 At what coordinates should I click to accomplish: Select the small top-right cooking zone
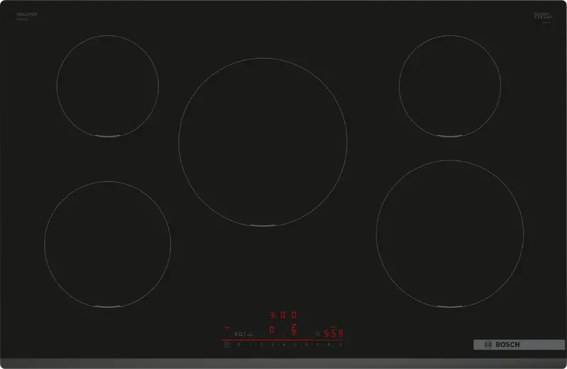[449, 85]
